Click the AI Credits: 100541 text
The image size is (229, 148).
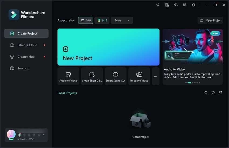coord(26,139)
